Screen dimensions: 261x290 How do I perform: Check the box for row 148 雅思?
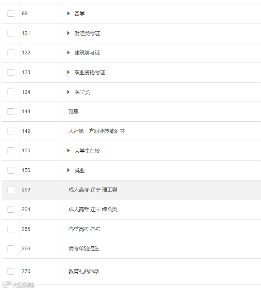pyautogui.click(x=11, y=112)
